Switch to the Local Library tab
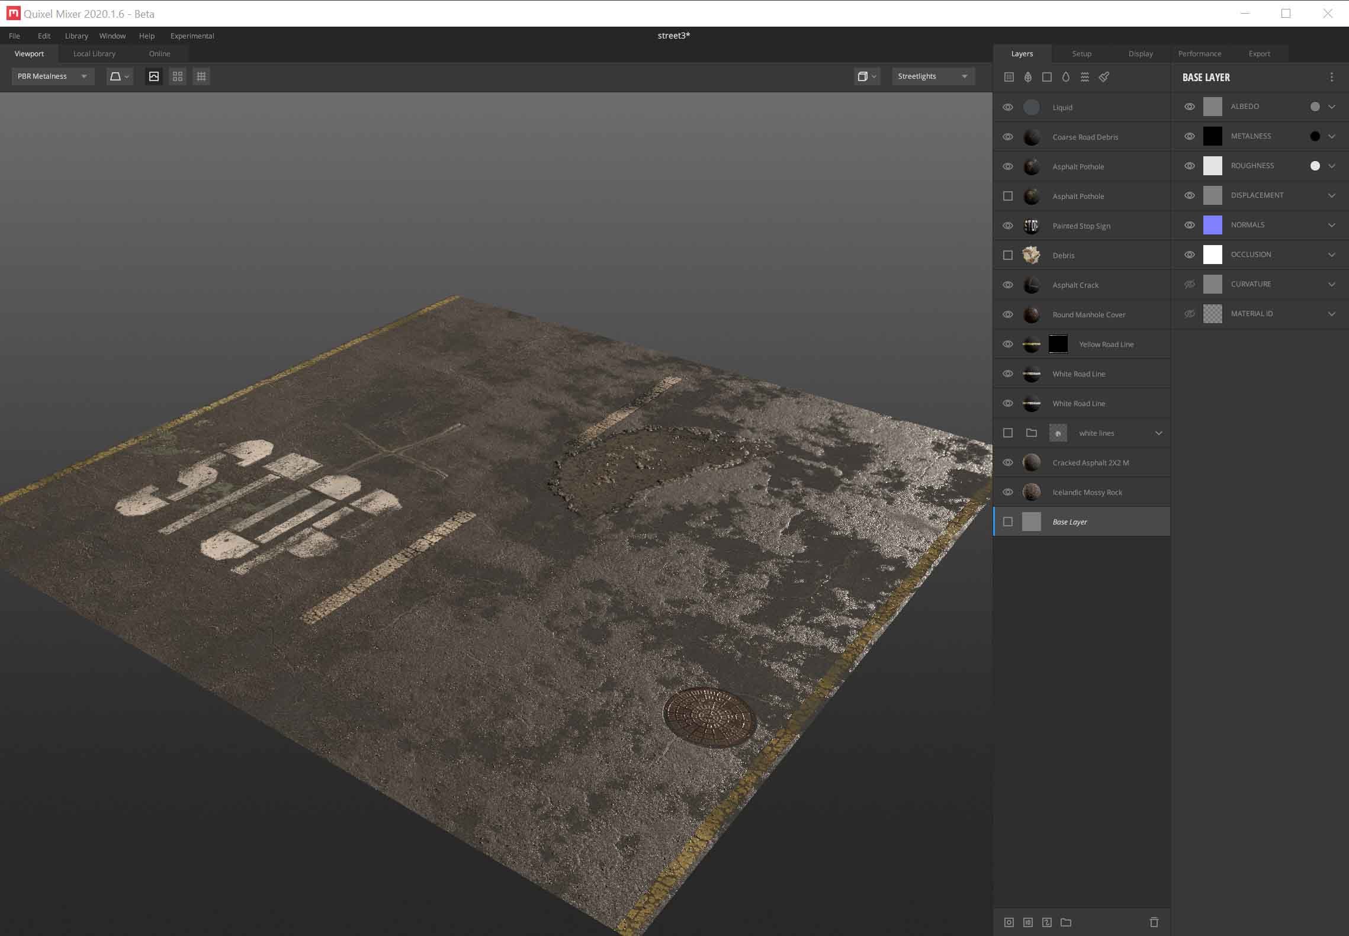The height and width of the screenshot is (936, 1349). [94, 53]
